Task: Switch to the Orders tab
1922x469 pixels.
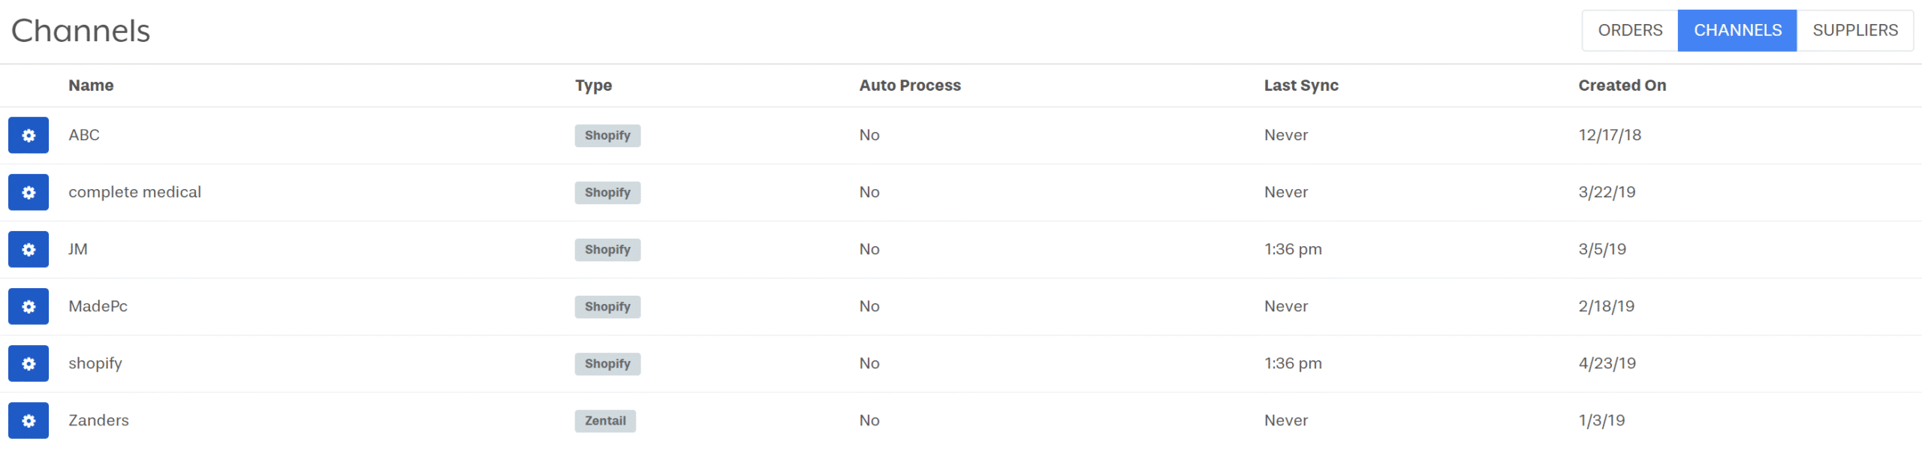Action: click(1629, 30)
